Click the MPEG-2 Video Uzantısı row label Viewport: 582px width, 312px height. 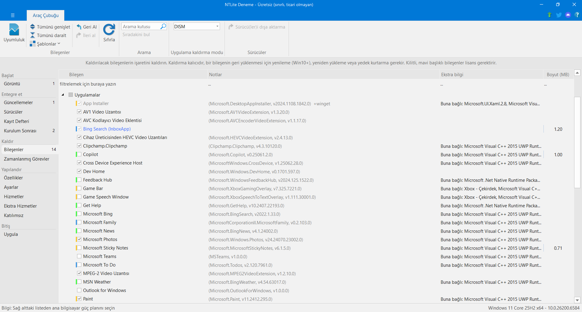click(x=106, y=273)
